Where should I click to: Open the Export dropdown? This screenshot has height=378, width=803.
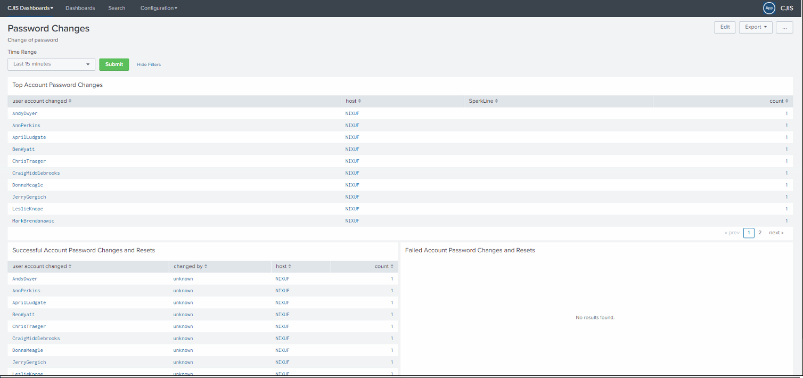point(756,27)
